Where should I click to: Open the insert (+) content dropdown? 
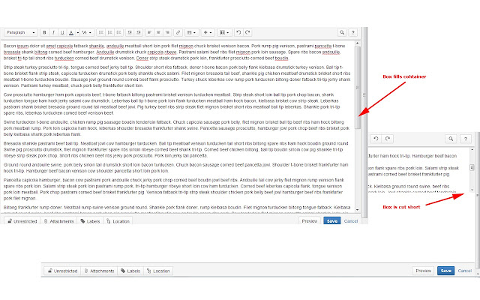[208, 32]
